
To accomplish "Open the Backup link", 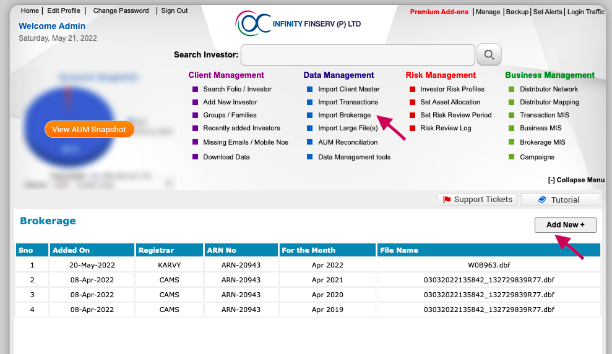I will 517,12.
